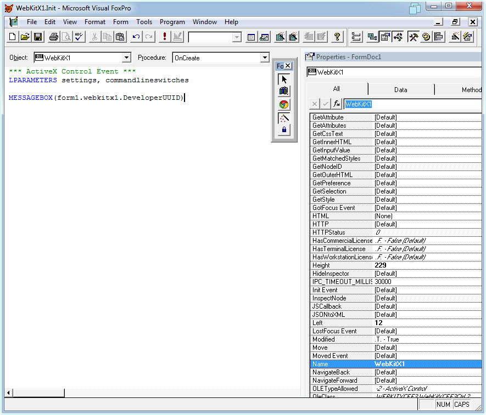Image resolution: width=486 pixels, height=415 pixels.
Task: Open the Program menu
Action: tap(172, 22)
